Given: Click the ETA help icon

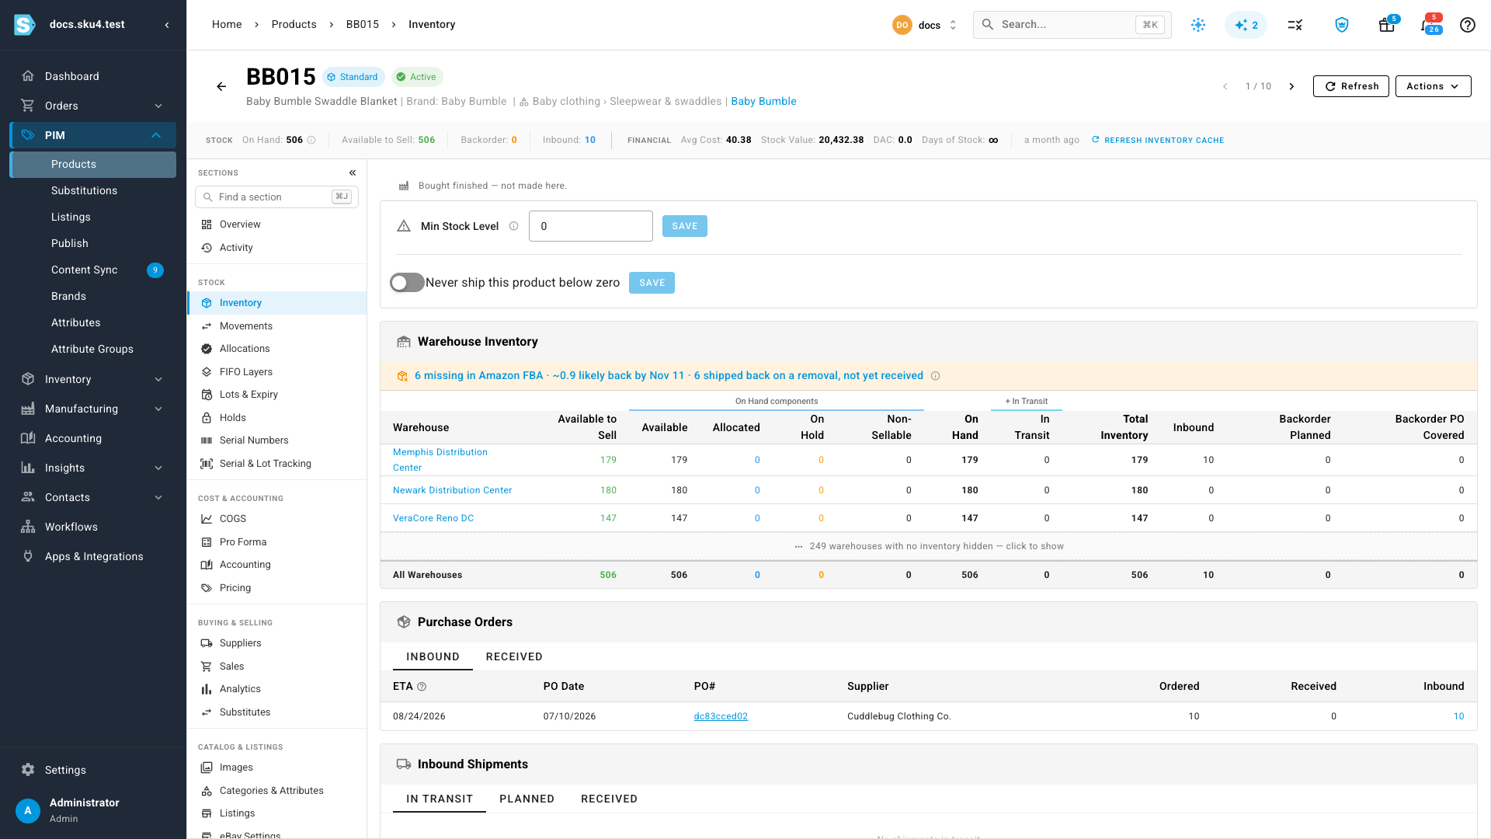Looking at the screenshot, I should tap(422, 687).
